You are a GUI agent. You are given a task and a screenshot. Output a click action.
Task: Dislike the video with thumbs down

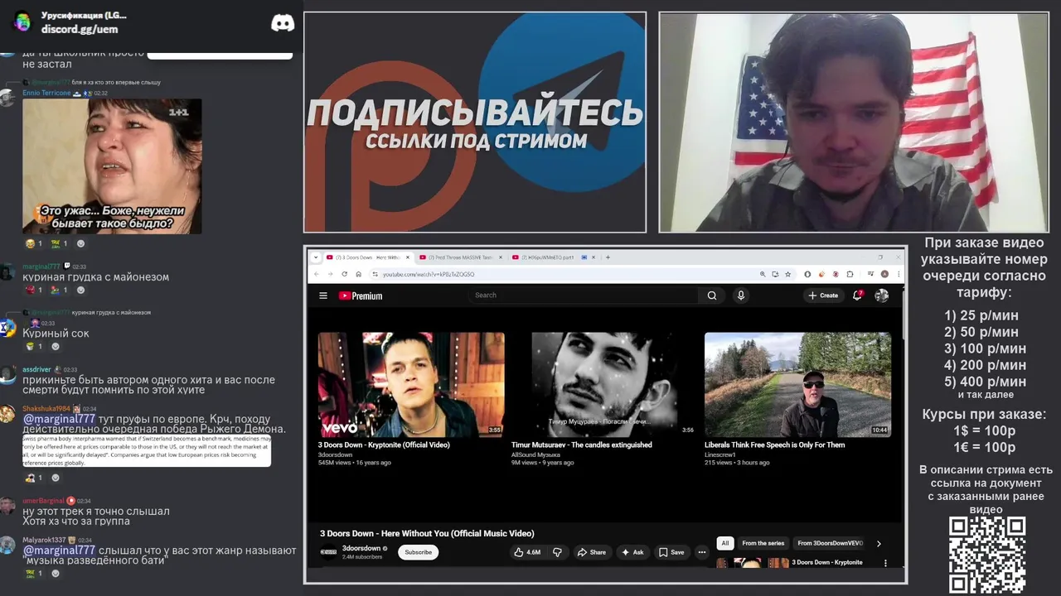coord(557,552)
